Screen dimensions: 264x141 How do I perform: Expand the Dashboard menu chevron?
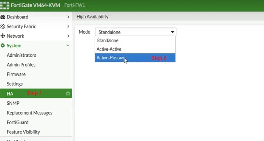(x=68, y=17)
